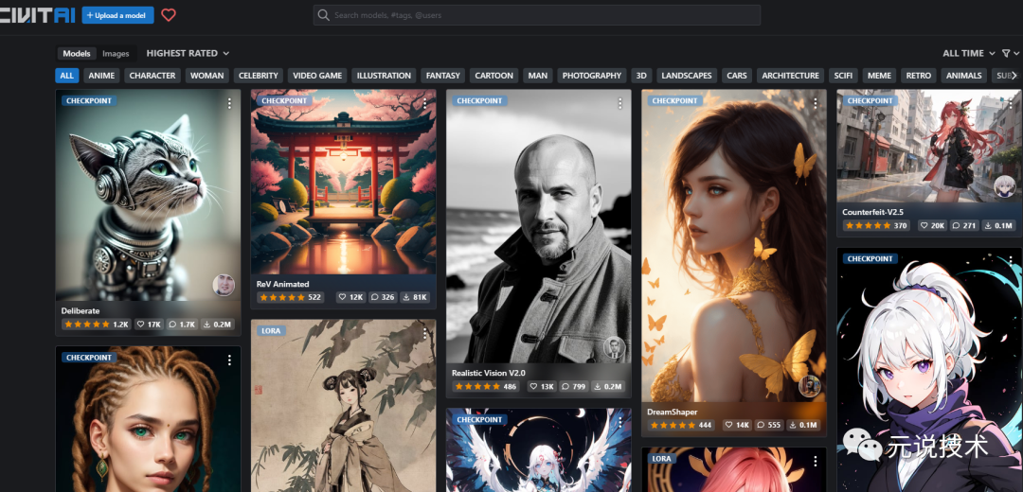Filter by the MAN tag
Screen dimensions: 1023x492
538,76
